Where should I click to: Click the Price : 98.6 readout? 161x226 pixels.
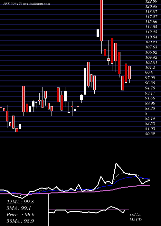pos(20,215)
